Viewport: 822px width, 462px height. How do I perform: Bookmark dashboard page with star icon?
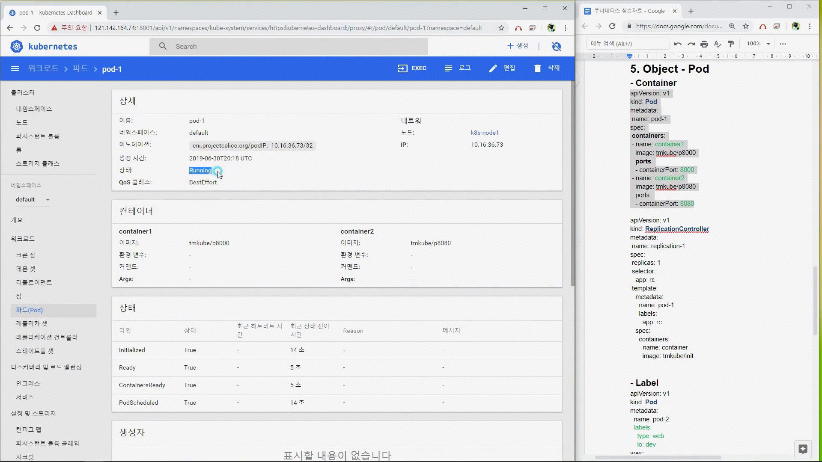(501, 28)
